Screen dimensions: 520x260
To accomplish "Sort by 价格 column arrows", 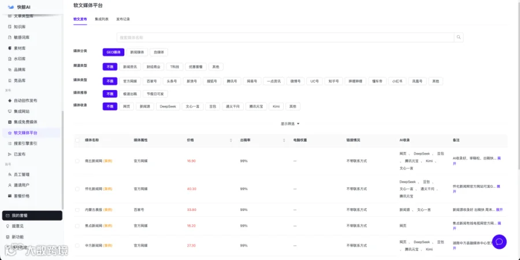I will click(231, 140).
